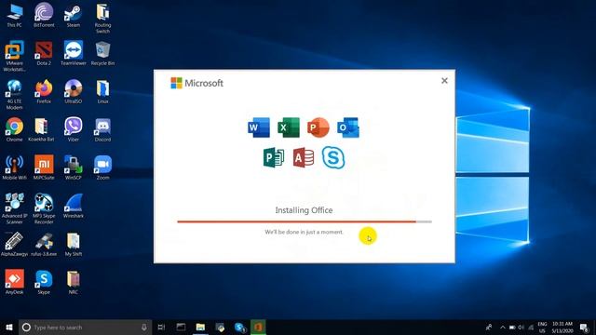Select the Discord desktop shortcut
The width and height of the screenshot is (596, 335).
pyautogui.click(x=102, y=129)
